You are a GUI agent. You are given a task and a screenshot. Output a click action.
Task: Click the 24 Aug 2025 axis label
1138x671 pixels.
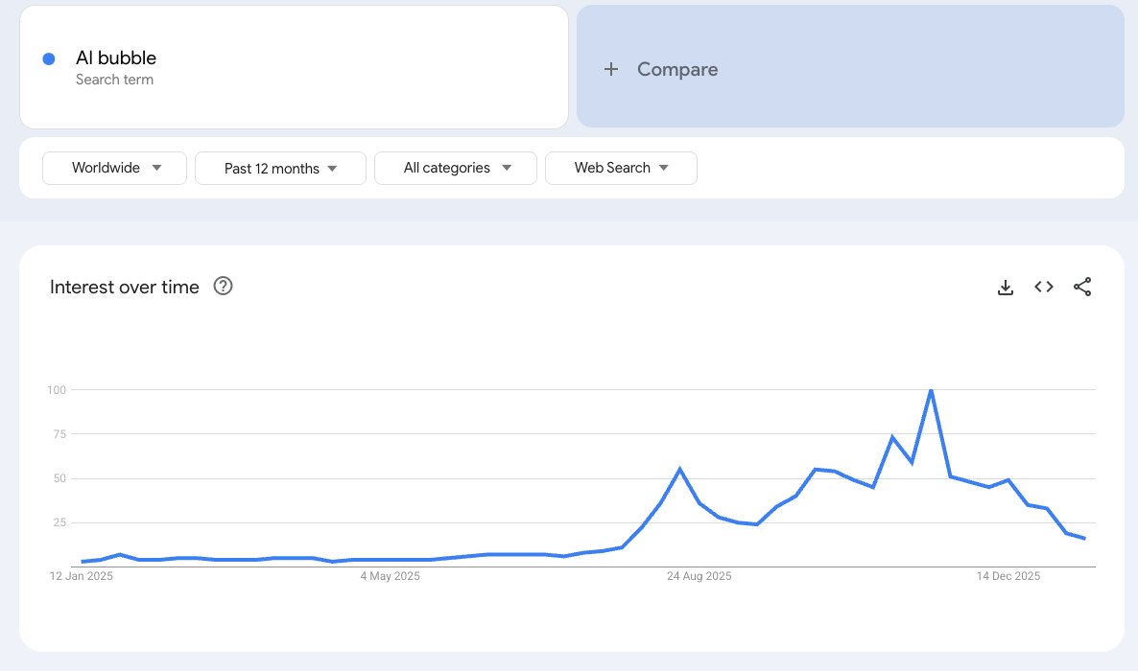699,576
